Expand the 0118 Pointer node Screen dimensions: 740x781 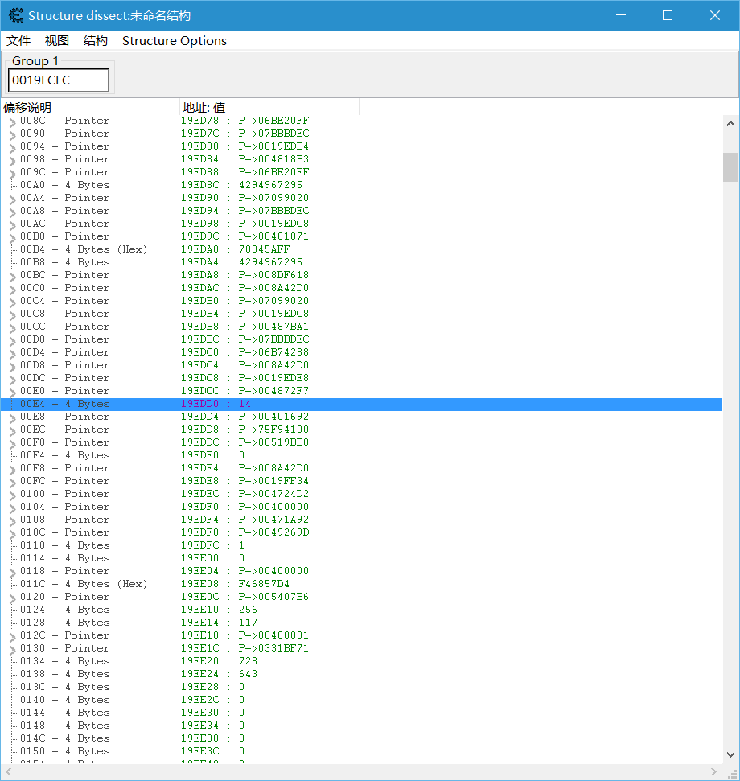(x=12, y=573)
